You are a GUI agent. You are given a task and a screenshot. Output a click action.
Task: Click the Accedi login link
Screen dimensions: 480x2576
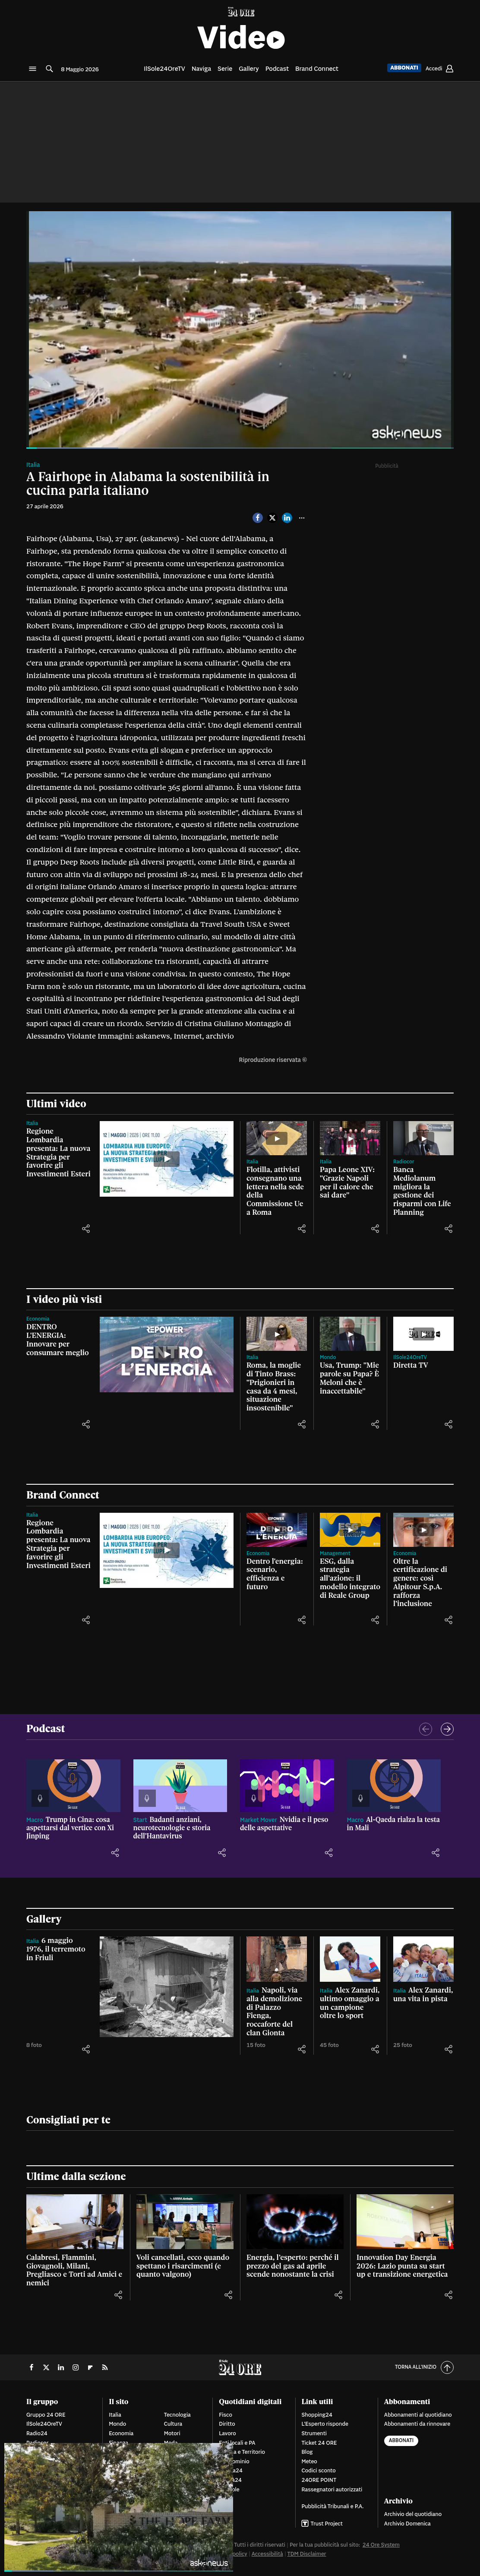pyautogui.click(x=434, y=69)
